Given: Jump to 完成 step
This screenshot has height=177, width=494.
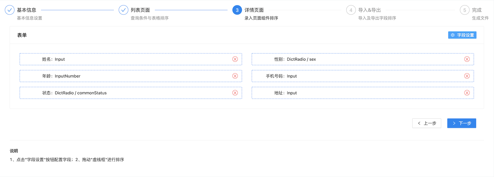Looking at the screenshot, I should 477,10.
